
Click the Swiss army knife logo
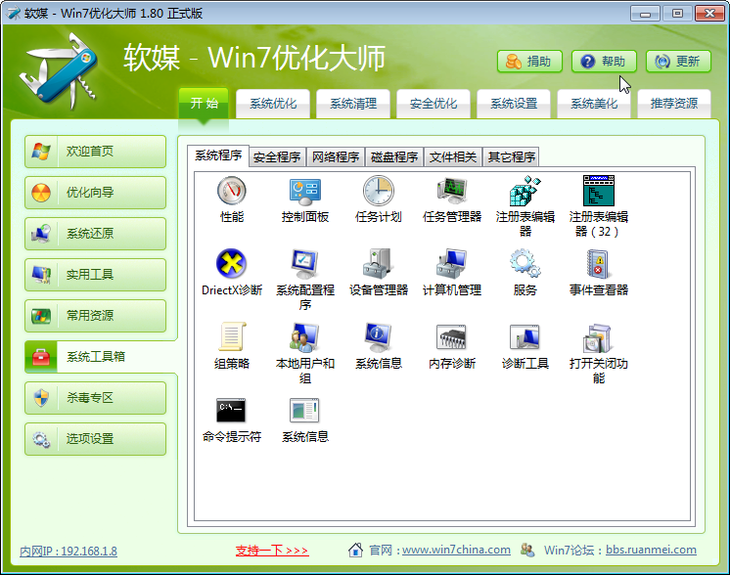(58, 70)
